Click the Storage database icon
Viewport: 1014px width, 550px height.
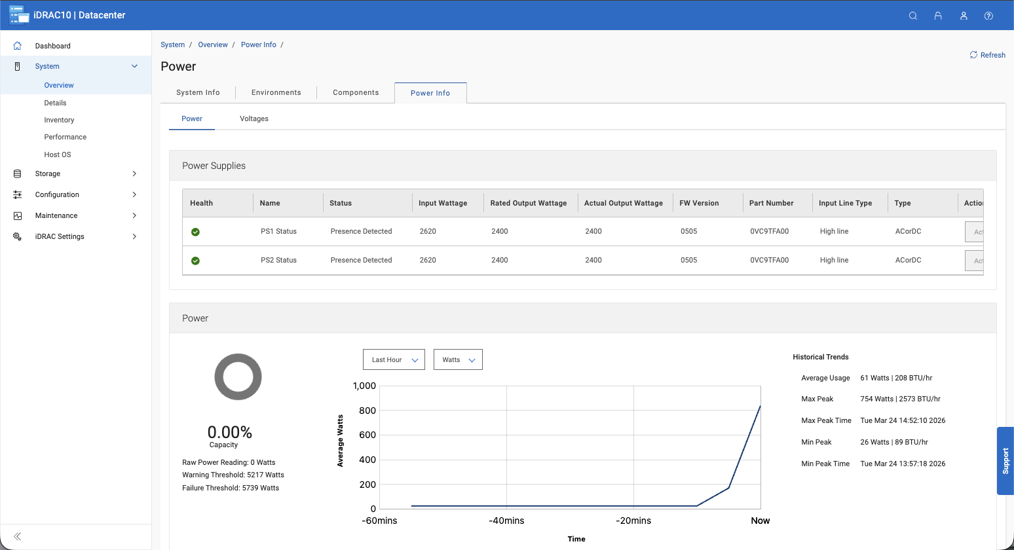point(18,174)
